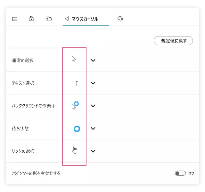
Task: Open the display tab icon
Action: coord(15,19)
